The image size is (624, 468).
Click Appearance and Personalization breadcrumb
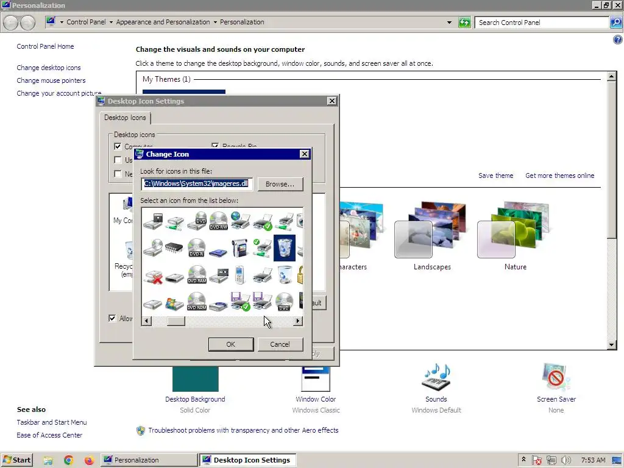click(x=163, y=23)
